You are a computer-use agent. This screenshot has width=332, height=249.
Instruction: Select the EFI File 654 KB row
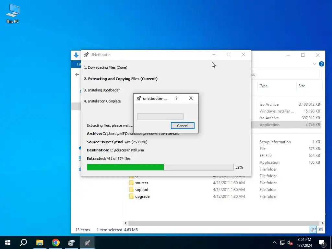(x=286, y=155)
